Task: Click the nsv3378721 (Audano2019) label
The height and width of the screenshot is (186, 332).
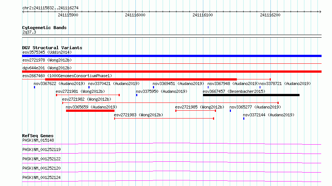Action: 285,83
